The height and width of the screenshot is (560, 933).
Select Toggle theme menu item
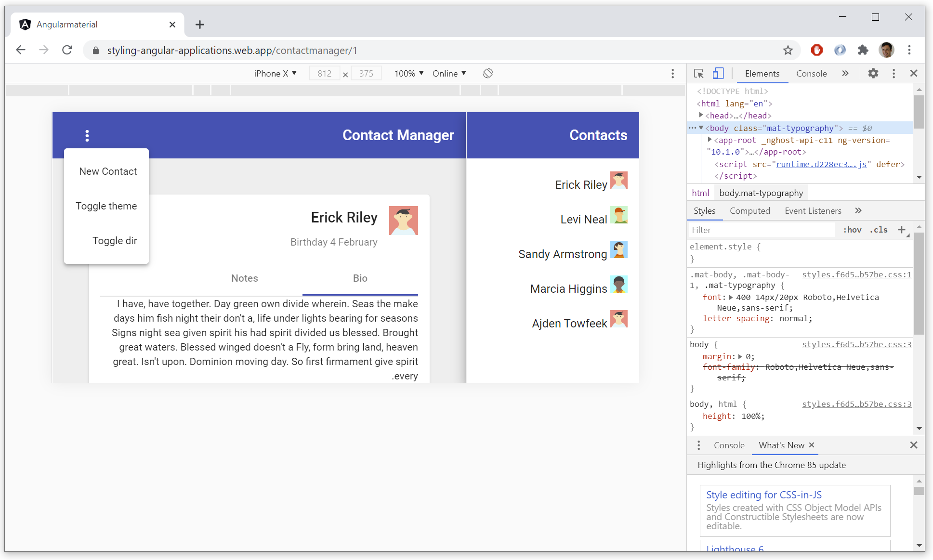pos(106,206)
